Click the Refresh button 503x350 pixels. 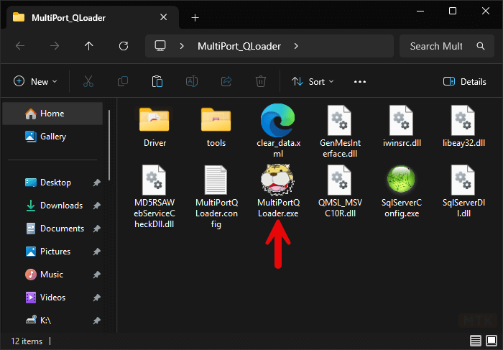(124, 46)
